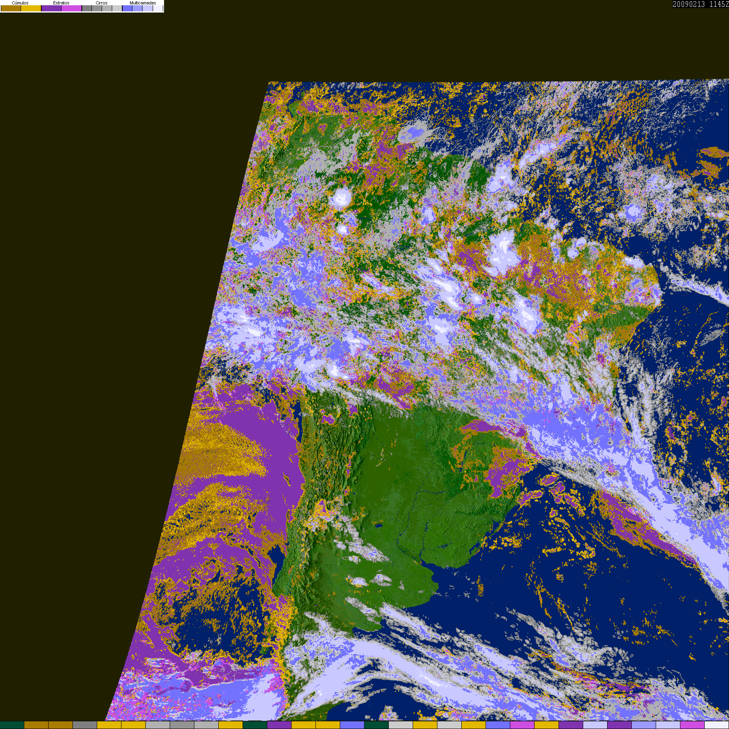The height and width of the screenshot is (729, 729).
Task: Select the second-darkest blue Multicamadas swatch
Action: (137, 8)
